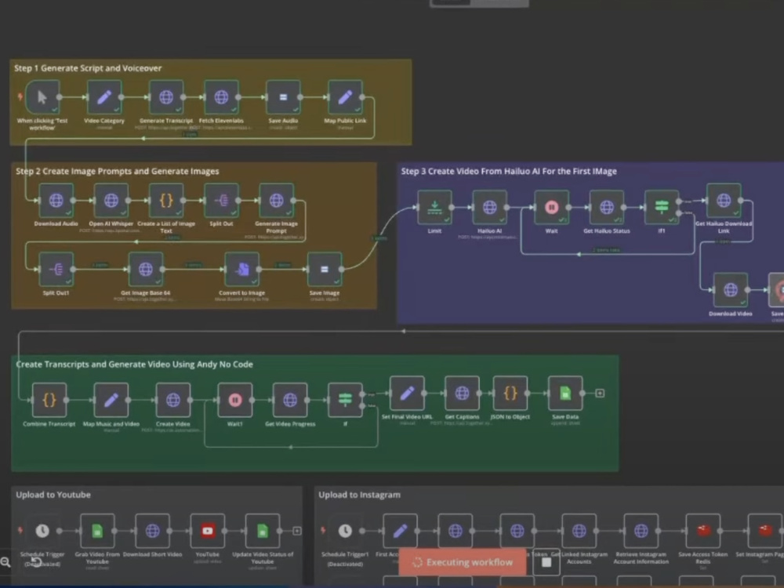Open the Linked Instagram Accounts node
The height and width of the screenshot is (588, 784).
pyautogui.click(x=579, y=531)
